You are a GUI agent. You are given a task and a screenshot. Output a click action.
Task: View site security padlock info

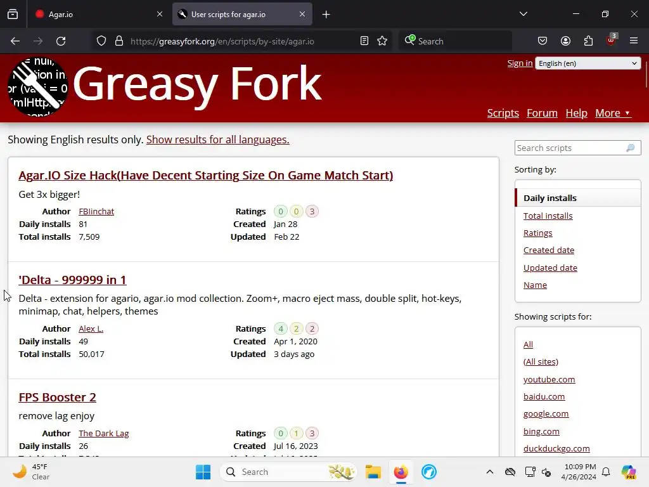pos(119,41)
